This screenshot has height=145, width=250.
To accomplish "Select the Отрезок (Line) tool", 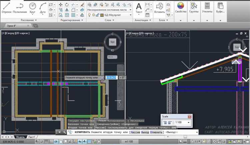I will [x=6, y=7].
